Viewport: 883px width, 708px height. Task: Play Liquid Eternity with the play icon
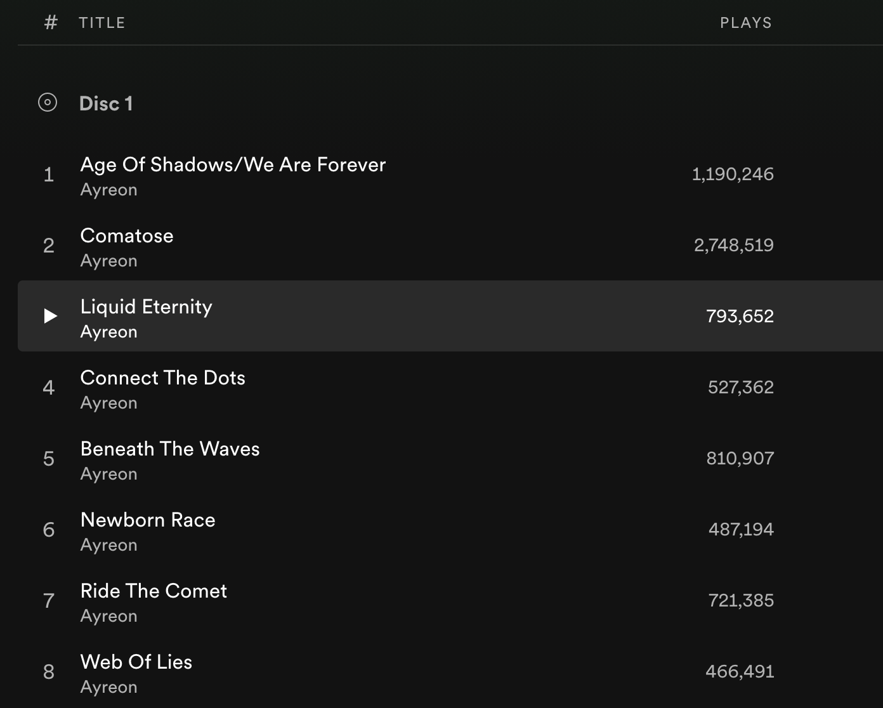tap(50, 316)
